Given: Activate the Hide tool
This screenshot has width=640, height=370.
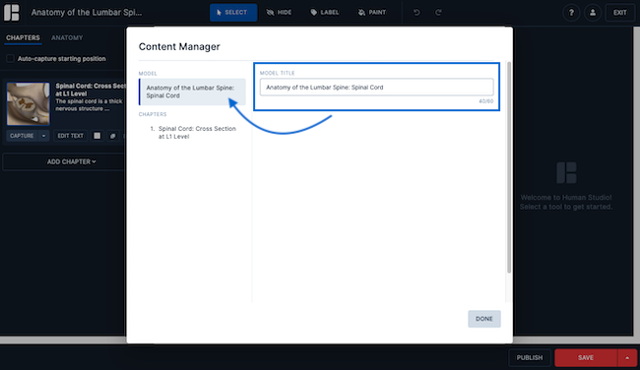Looking at the screenshot, I should pyautogui.click(x=280, y=12).
